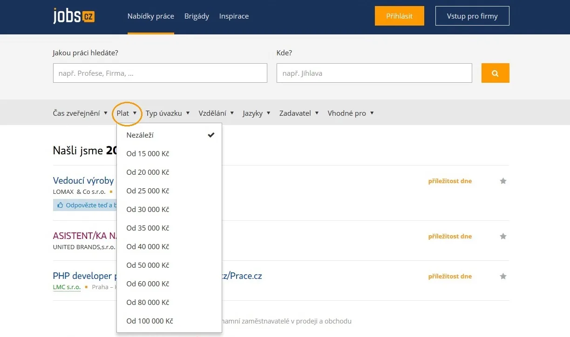Open the Vhodné pro filter dropdown
The width and height of the screenshot is (570, 337).
coord(351,113)
